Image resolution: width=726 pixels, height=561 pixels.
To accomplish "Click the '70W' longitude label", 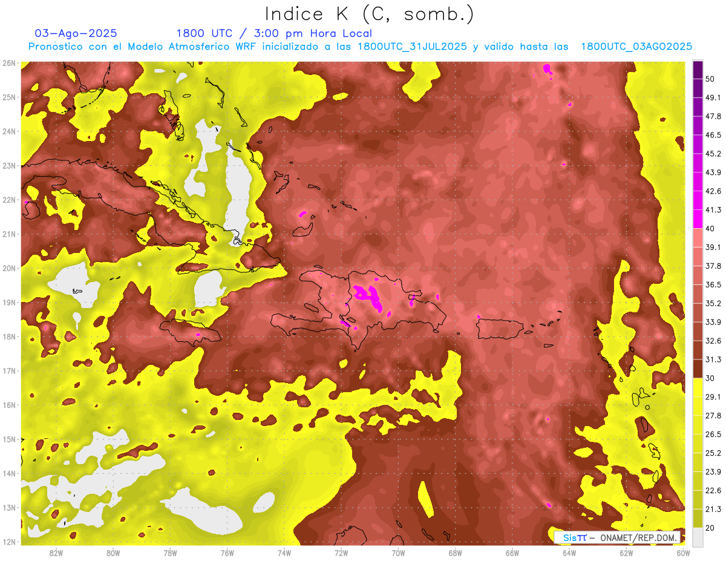I will (398, 553).
